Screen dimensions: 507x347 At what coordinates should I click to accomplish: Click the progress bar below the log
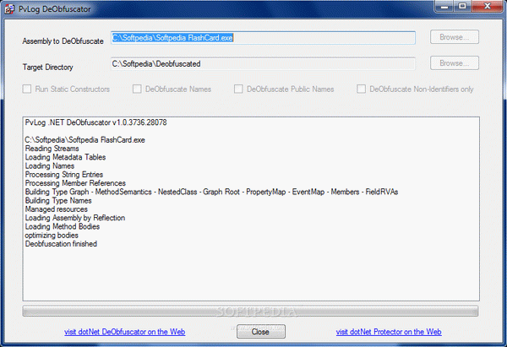[x=250, y=311]
